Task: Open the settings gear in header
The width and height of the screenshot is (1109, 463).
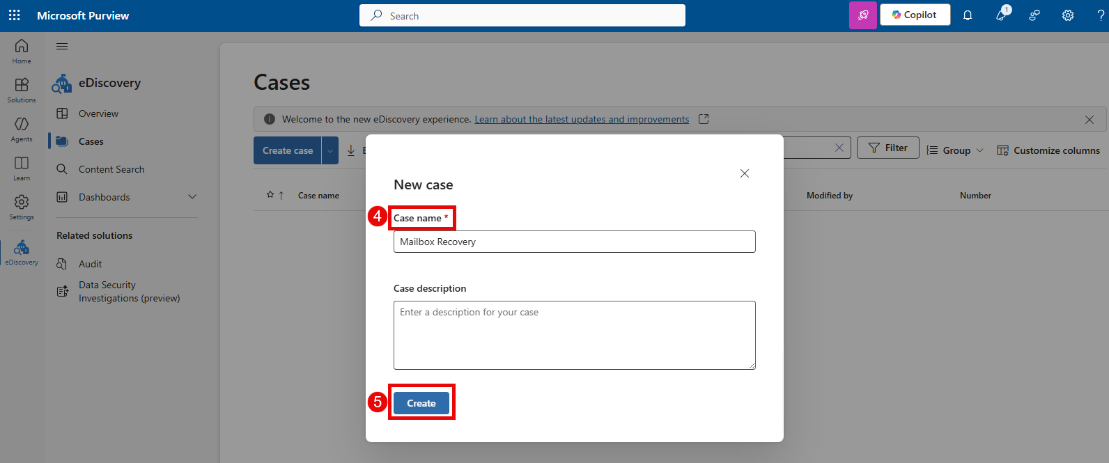Action: click(x=1067, y=15)
